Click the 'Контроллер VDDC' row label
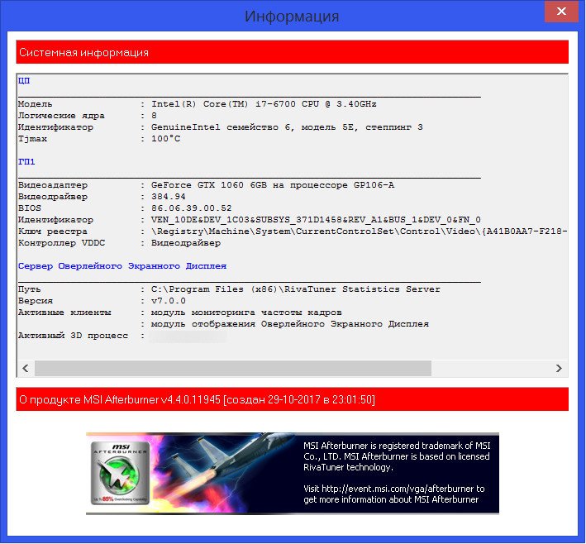Screen dimensions: 586x544 tap(61, 242)
